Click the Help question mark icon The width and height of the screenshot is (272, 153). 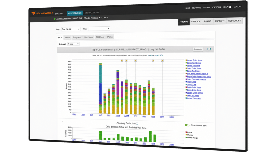[x=230, y=7]
